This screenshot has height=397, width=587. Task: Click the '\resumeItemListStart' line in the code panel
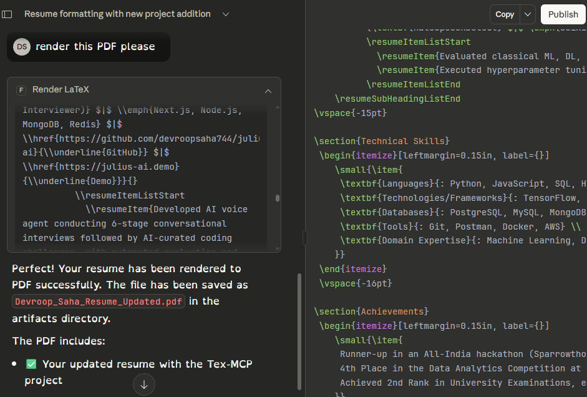coord(418,42)
